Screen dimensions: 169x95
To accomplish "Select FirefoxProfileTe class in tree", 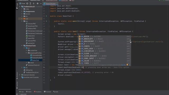I will click(x=37, y=58).
